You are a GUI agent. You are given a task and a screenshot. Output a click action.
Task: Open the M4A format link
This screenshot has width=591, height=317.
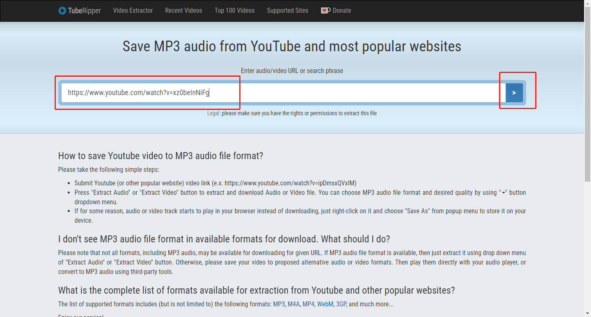point(293,304)
